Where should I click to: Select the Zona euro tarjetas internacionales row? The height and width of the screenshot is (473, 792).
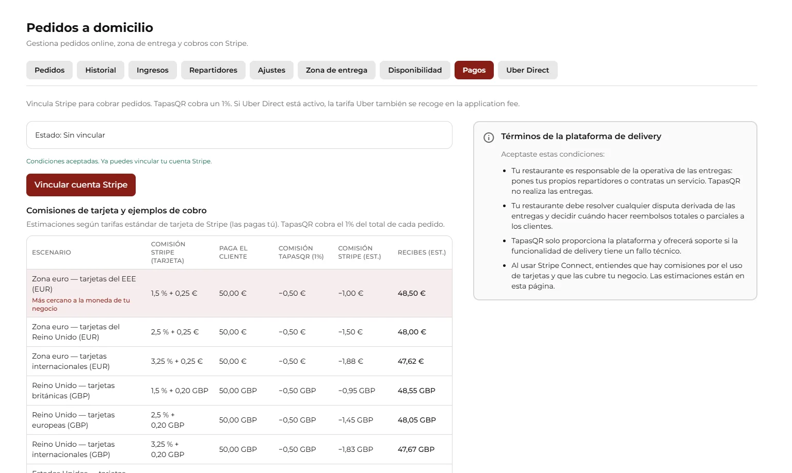(239, 361)
